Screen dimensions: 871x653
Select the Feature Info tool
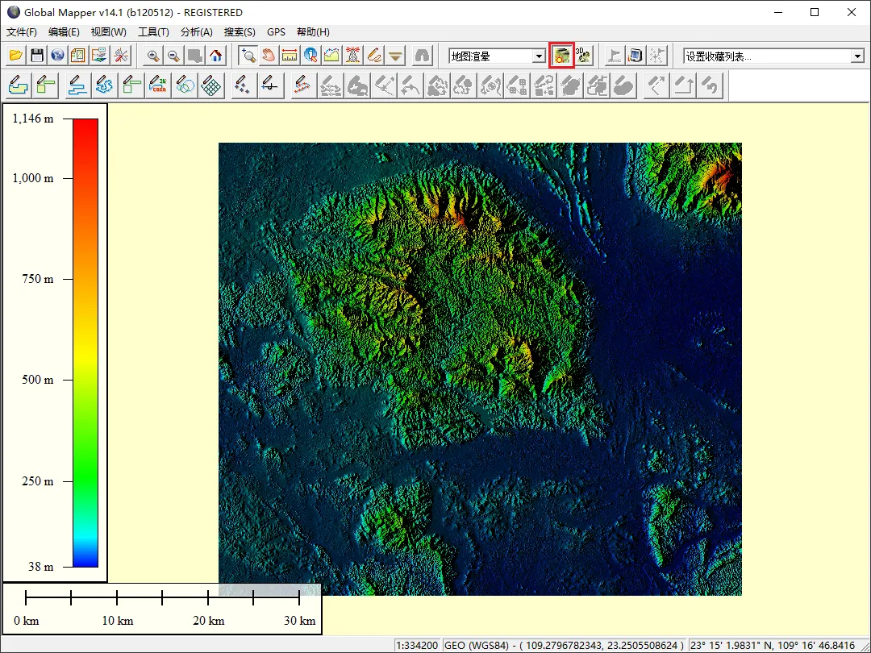pos(310,56)
